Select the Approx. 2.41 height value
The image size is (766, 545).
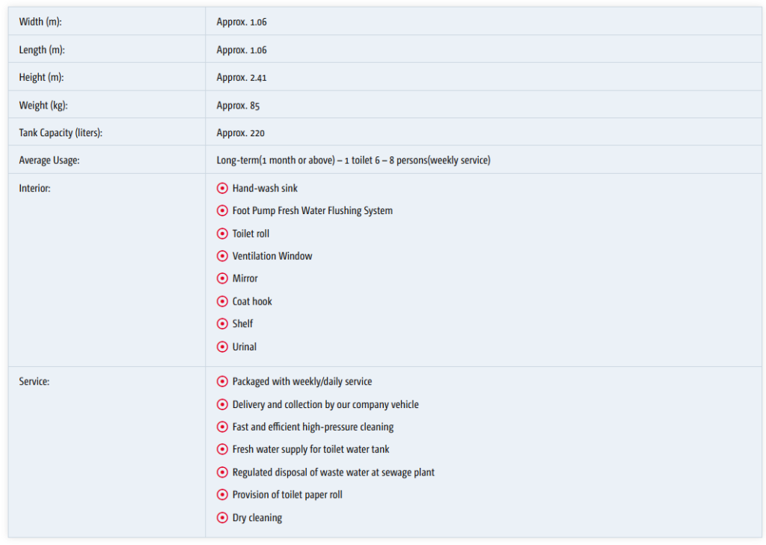242,77
